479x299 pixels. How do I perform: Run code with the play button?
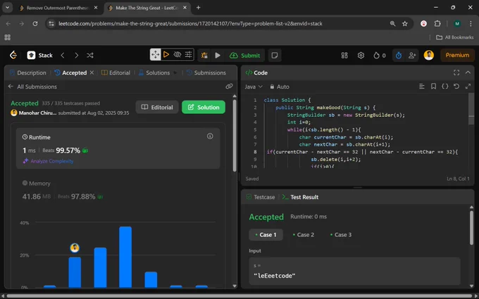coord(218,55)
